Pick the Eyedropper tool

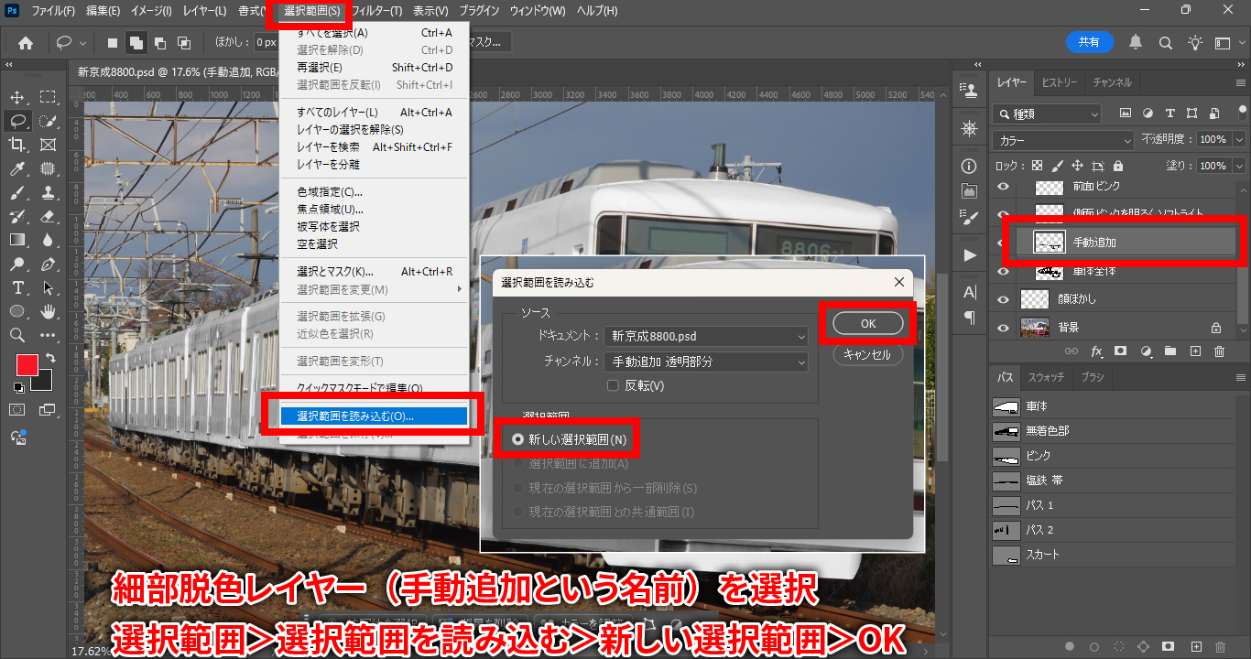point(17,168)
